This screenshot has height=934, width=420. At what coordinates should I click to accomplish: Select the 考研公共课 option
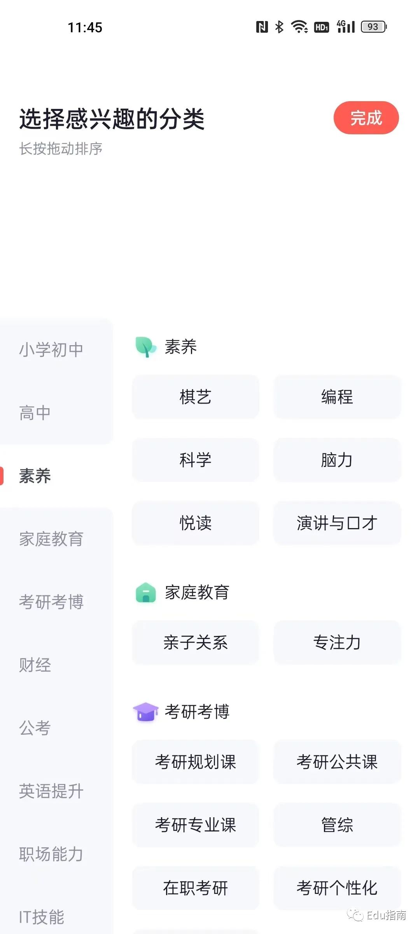pyautogui.click(x=337, y=762)
